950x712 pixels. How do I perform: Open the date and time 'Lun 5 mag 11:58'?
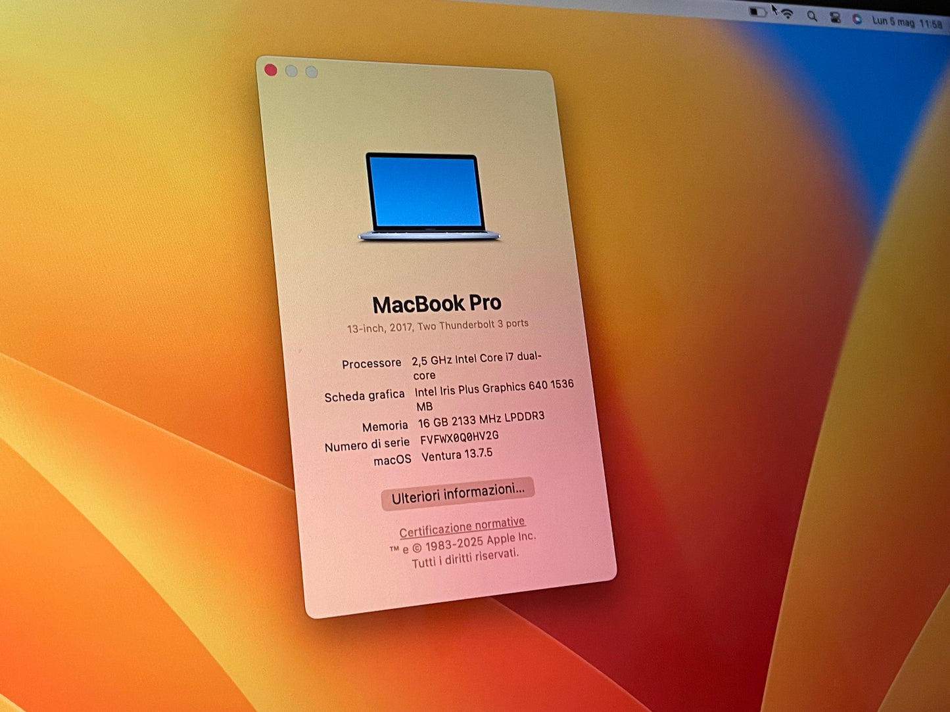pyautogui.click(x=907, y=22)
